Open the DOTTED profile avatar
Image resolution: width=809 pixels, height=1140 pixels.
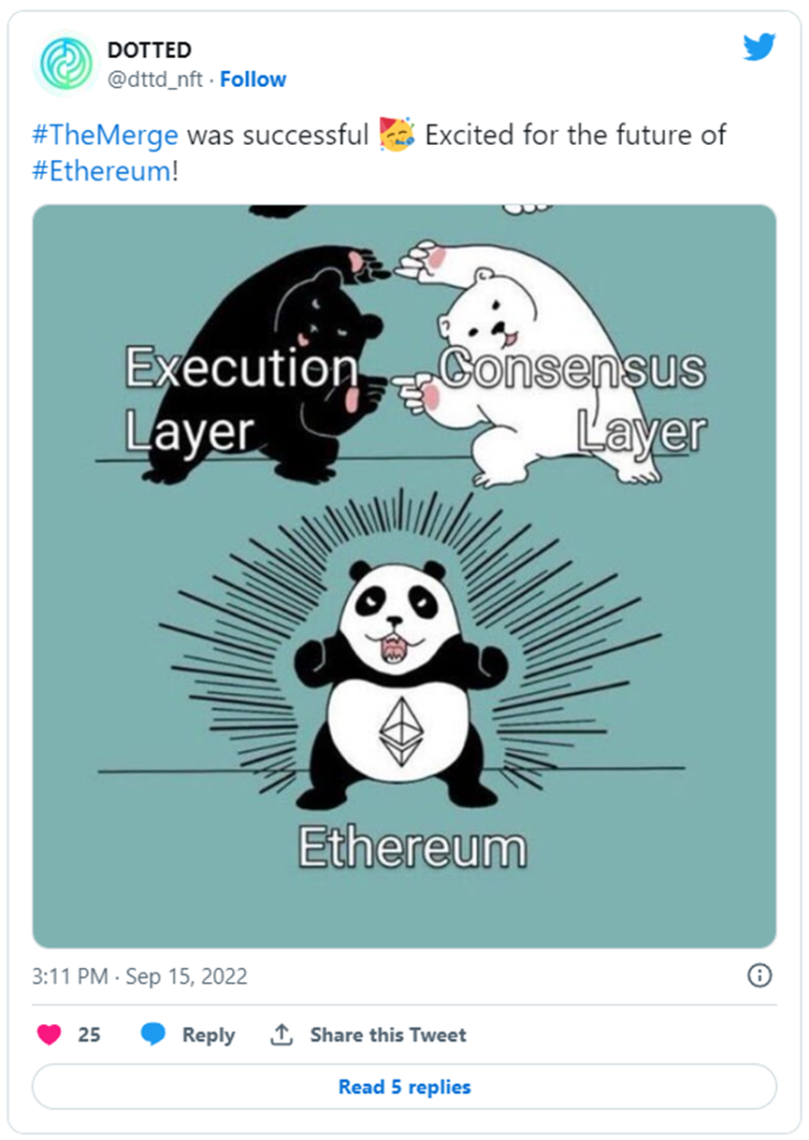(65, 64)
